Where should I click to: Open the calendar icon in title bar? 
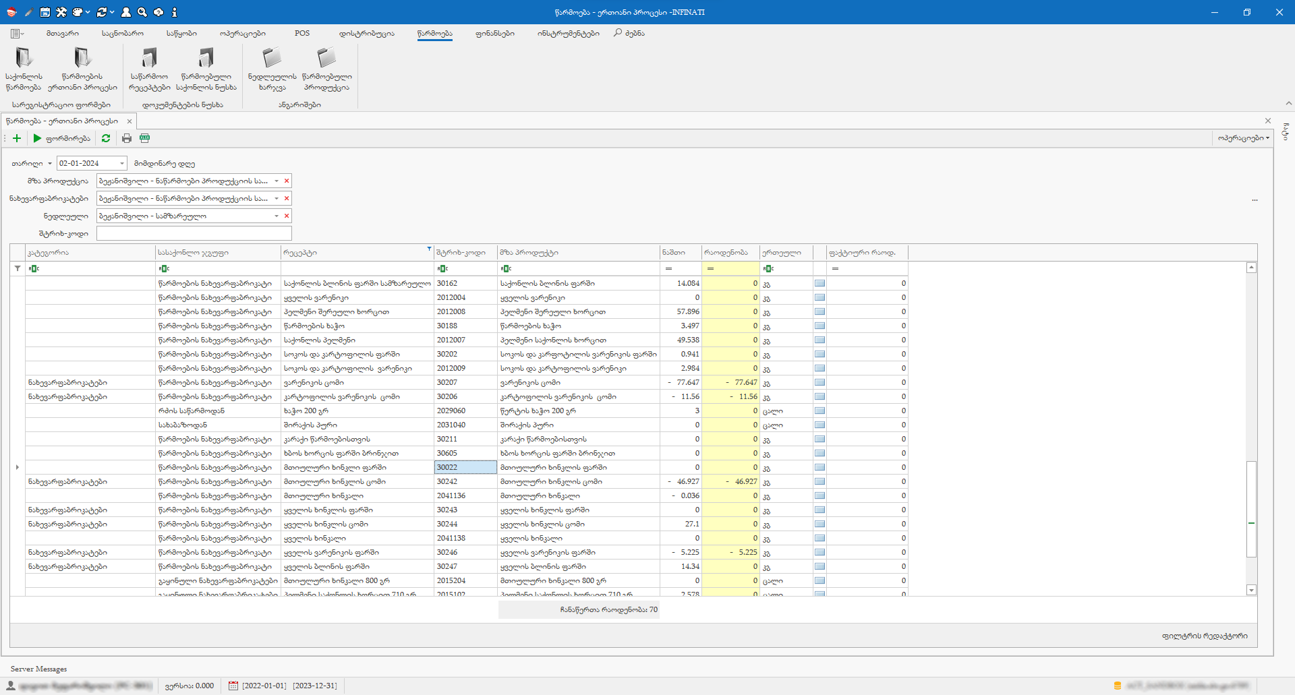(x=45, y=12)
